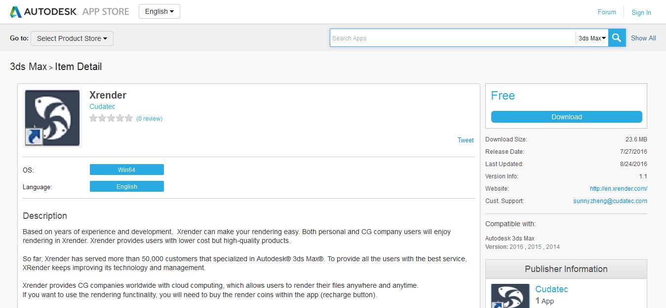
Task: Click the star rating for Xrender
Action: pyautogui.click(x=111, y=118)
